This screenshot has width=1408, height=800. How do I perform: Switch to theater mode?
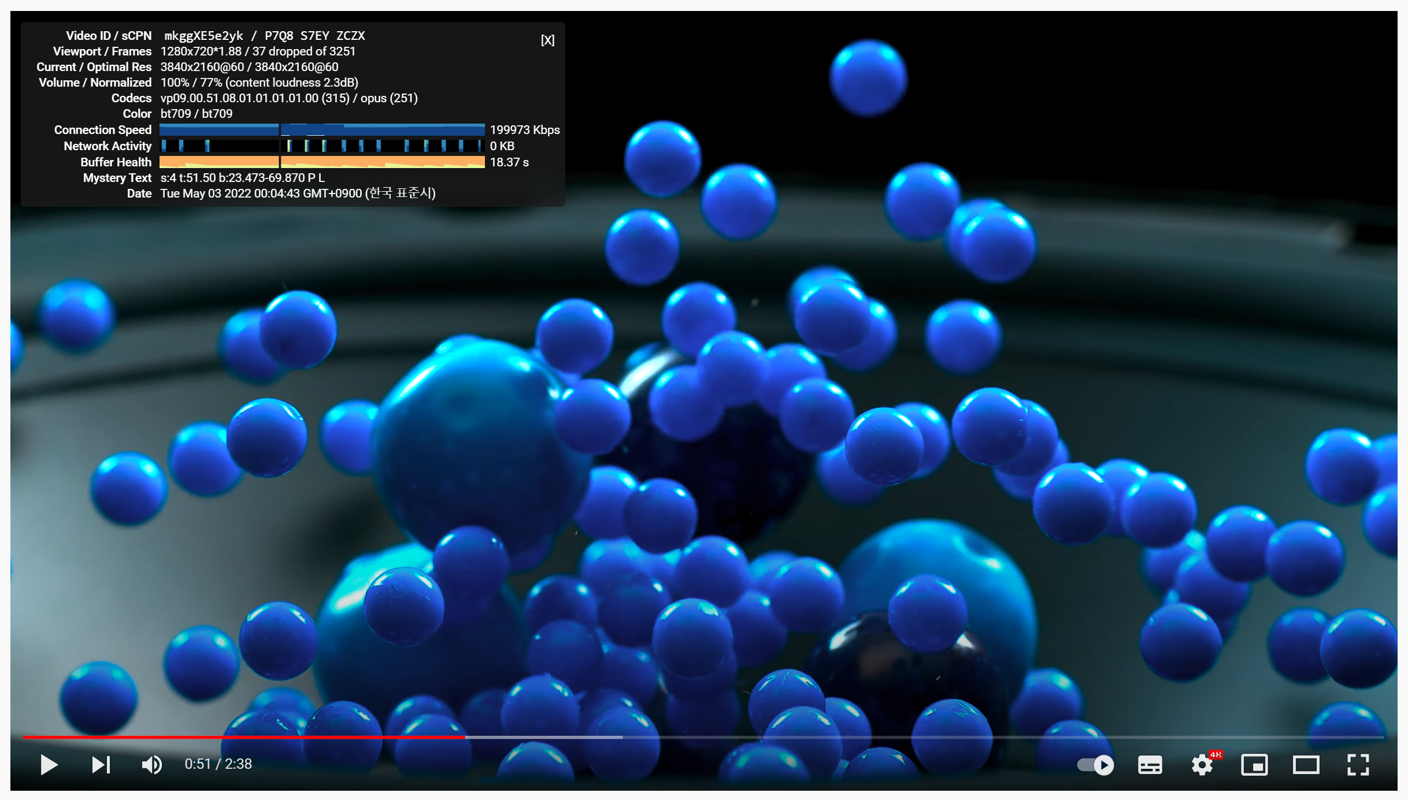click(1306, 765)
